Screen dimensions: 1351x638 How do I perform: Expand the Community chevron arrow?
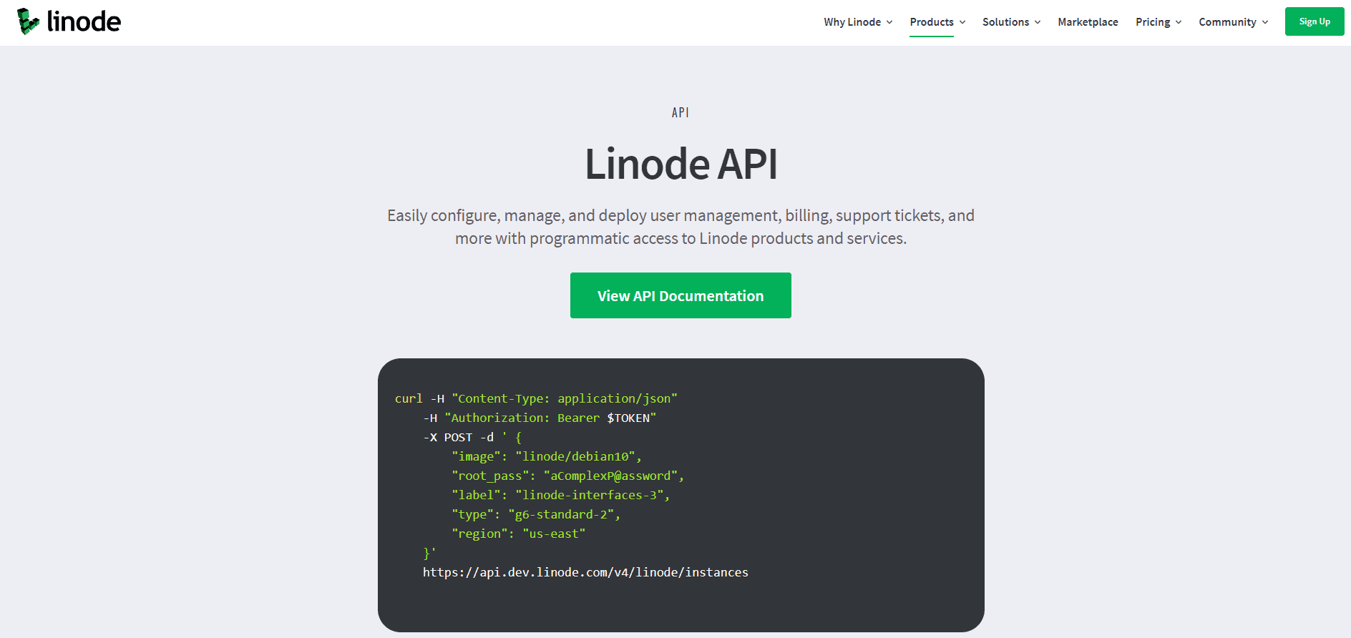tap(1265, 22)
